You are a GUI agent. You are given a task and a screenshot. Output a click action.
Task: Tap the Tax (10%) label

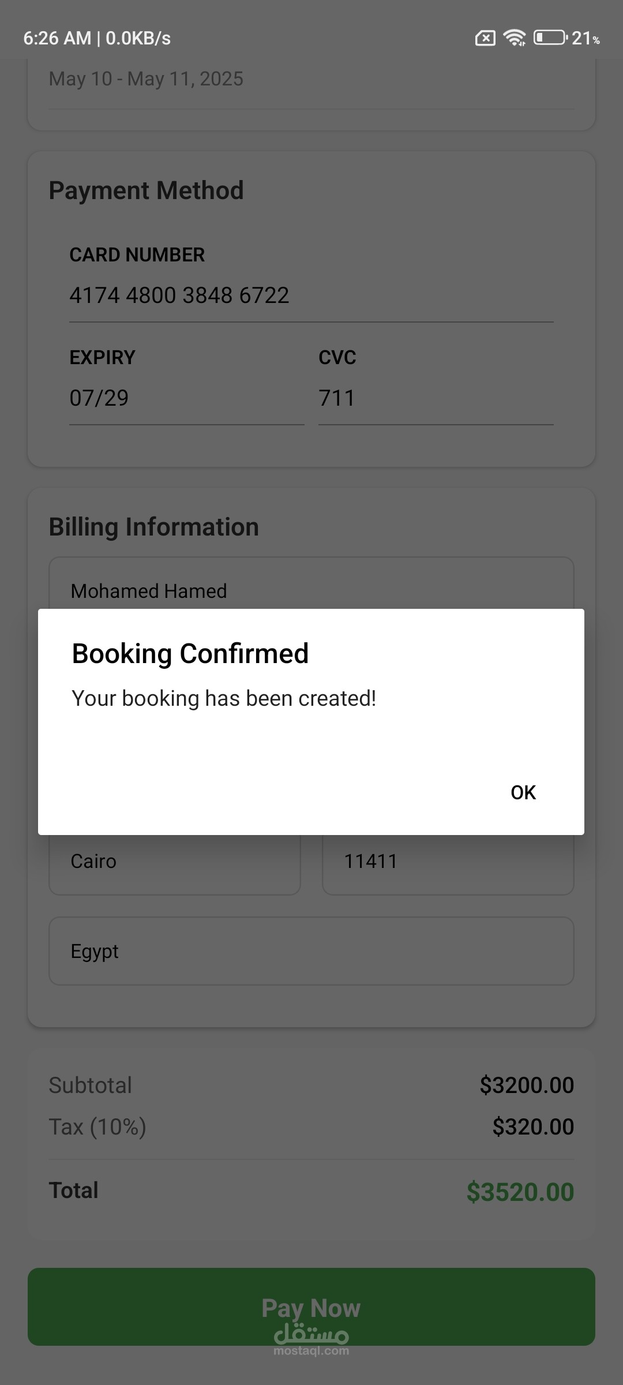[97, 1127]
